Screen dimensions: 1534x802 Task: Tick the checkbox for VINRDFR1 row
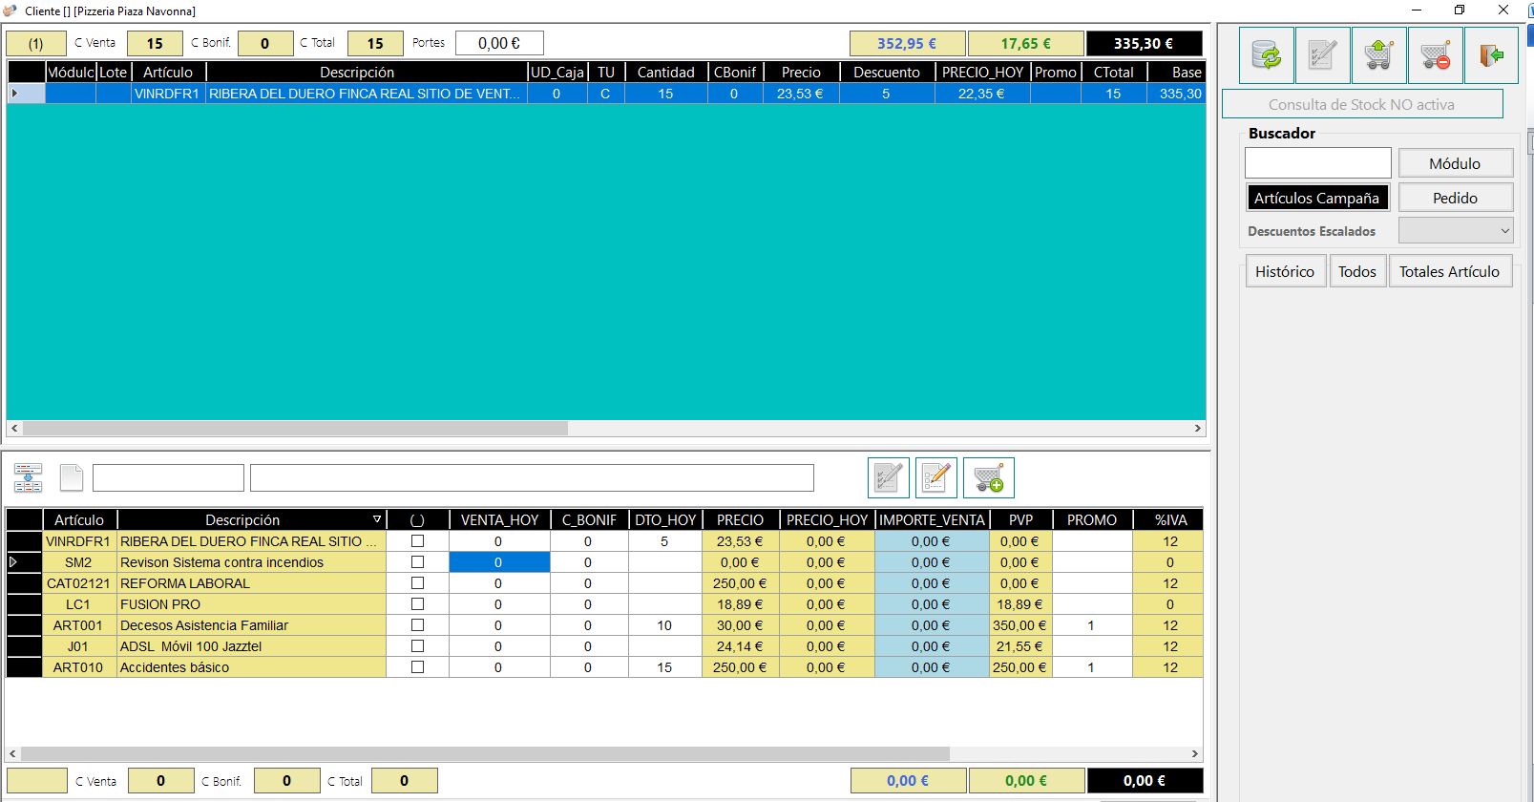click(417, 540)
